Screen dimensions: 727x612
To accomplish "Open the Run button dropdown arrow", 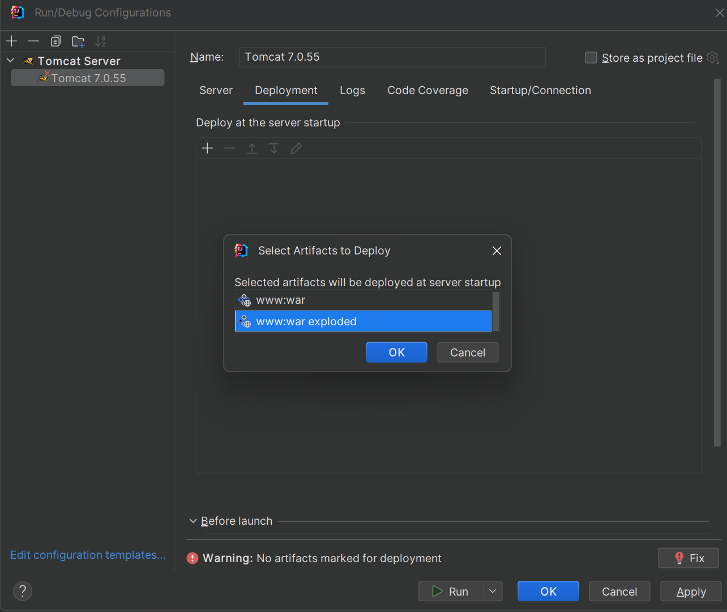I will pyautogui.click(x=493, y=591).
